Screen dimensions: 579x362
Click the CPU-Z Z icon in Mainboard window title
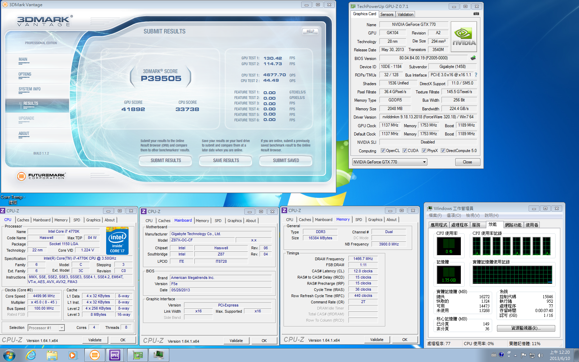144,211
